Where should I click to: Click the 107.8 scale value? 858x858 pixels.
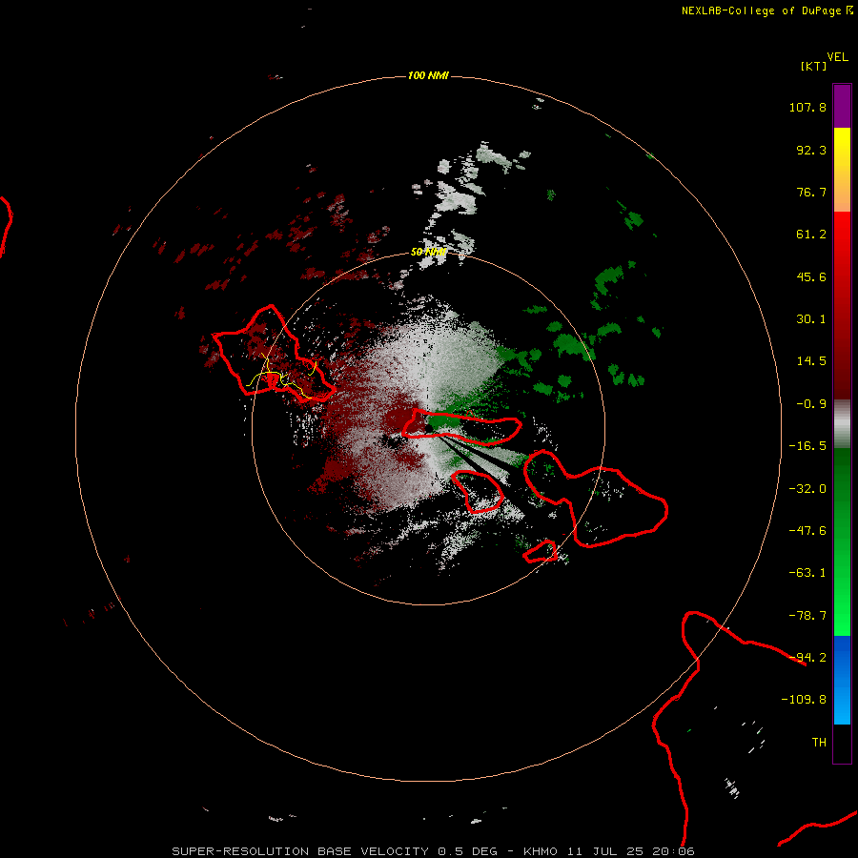click(x=807, y=107)
